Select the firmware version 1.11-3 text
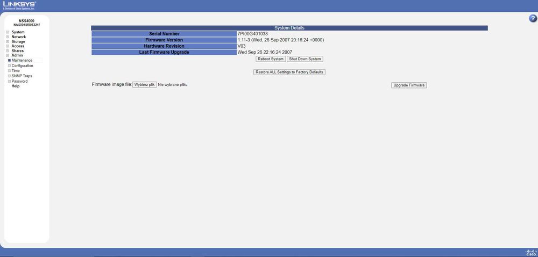Image resolution: width=538 pixels, height=257 pixels. 281,40
